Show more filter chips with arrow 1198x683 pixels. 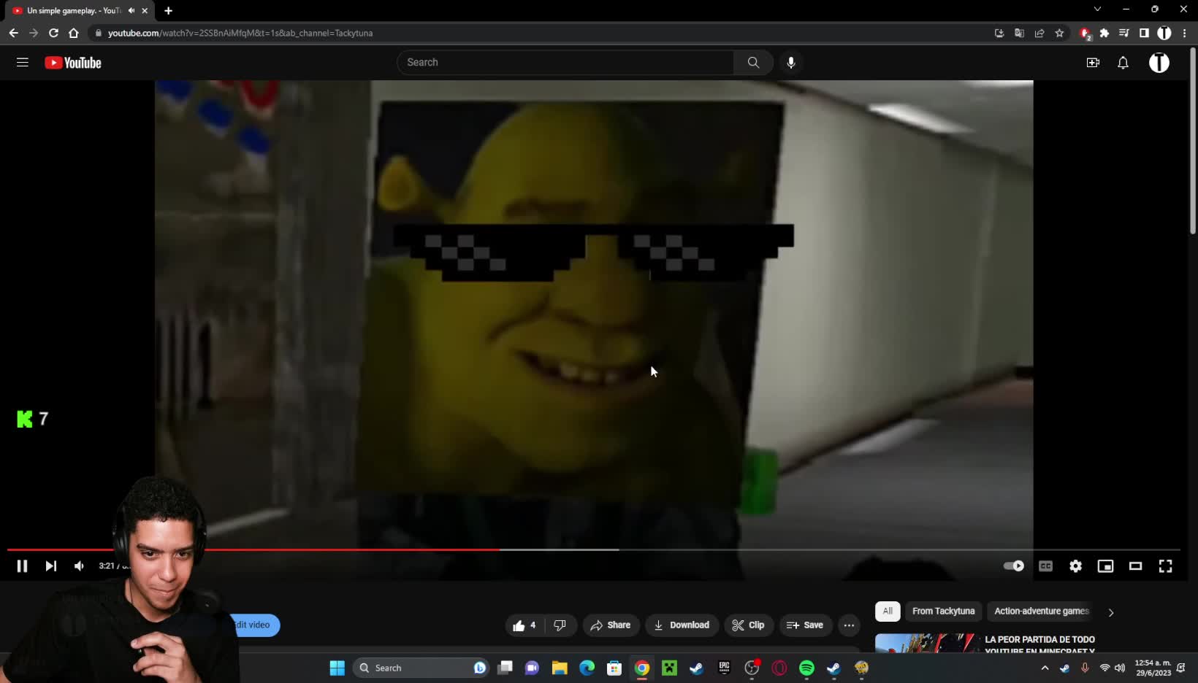[1111, 612]
